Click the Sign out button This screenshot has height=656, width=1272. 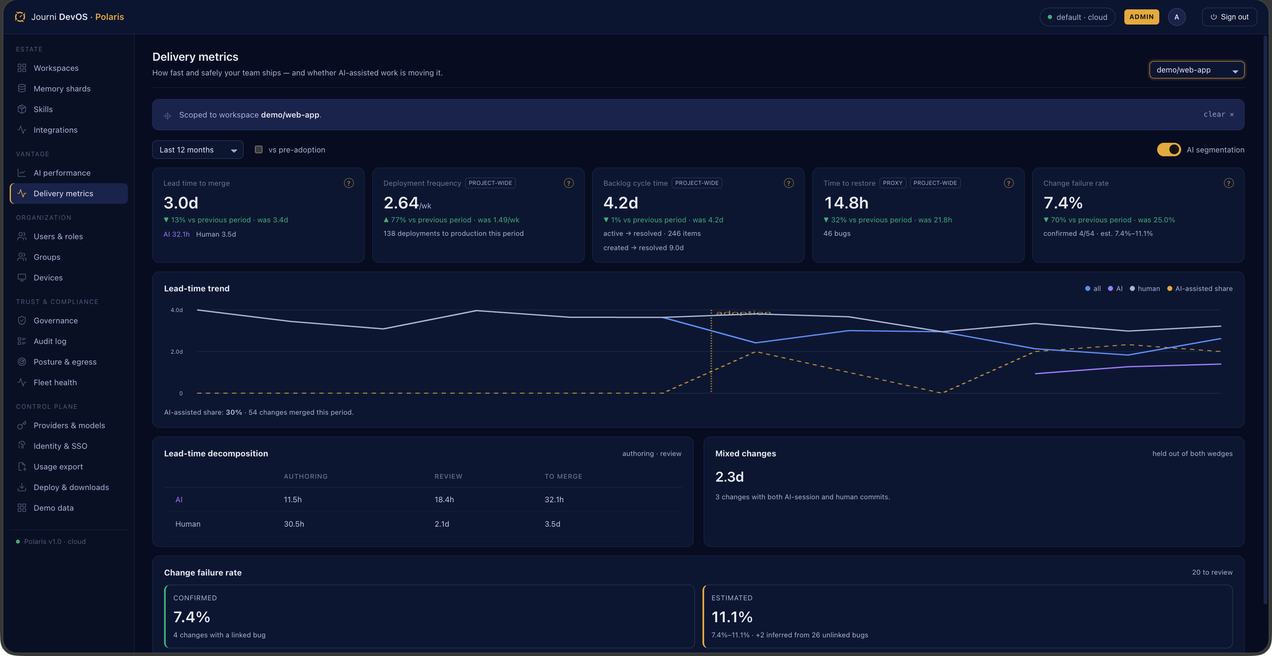pyautogui.click(x=1229, y=17)
